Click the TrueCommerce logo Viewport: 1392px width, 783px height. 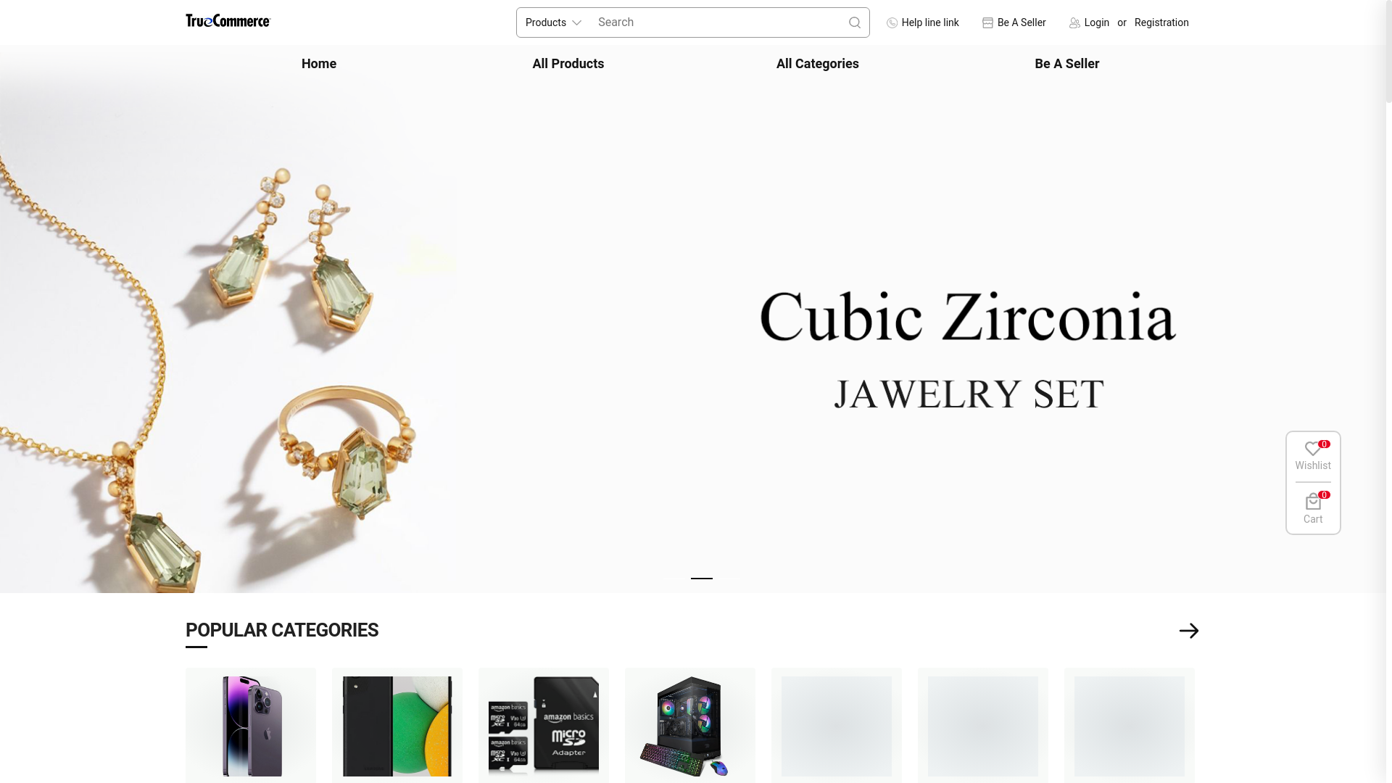pos(228,21)
